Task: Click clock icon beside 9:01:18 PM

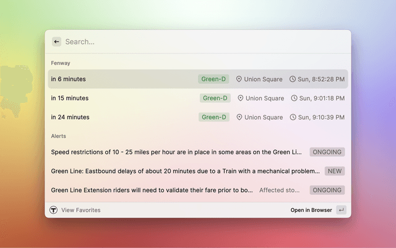Action: [x=294, y=98]
